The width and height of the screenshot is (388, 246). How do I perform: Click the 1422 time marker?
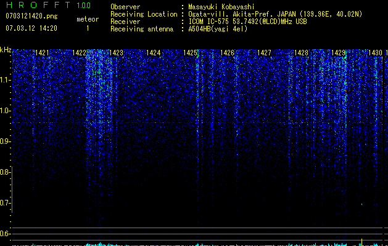[x=79, y=53]
